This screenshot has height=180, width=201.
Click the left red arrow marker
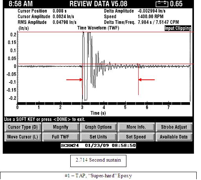74,80
